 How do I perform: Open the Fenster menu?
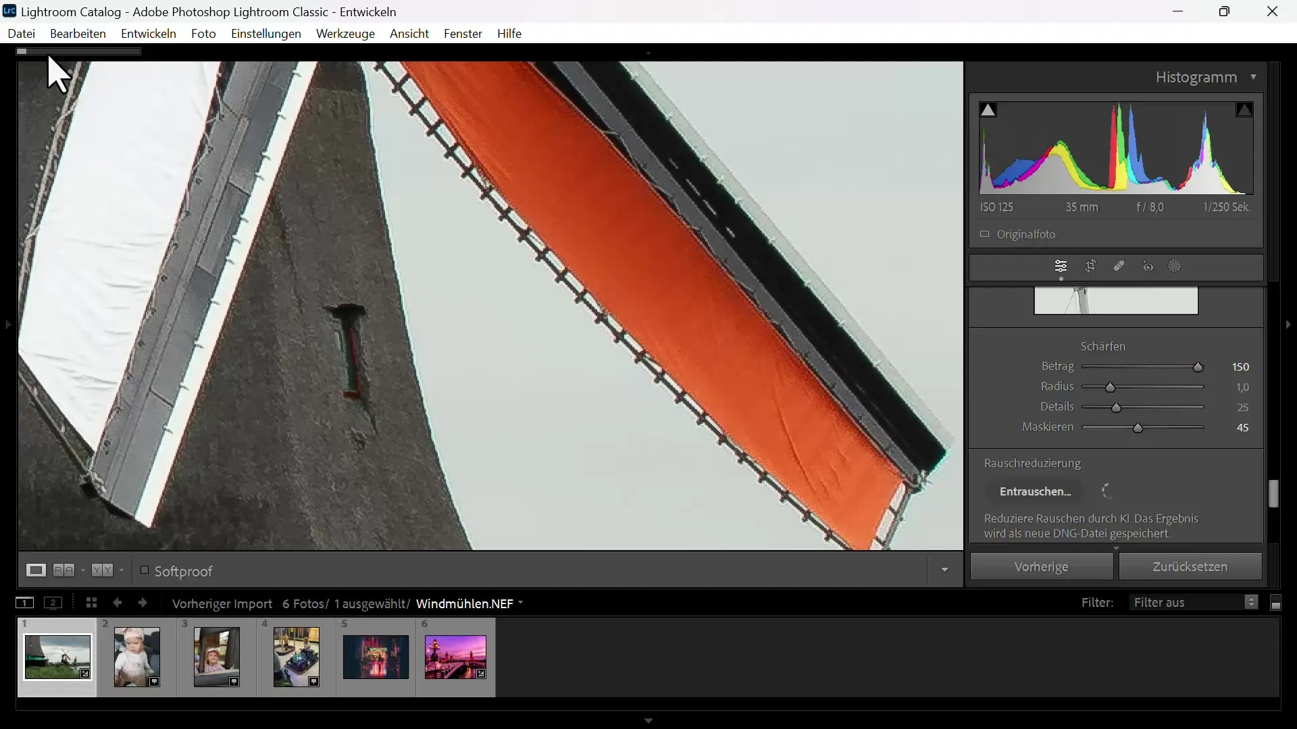(463, 34)
